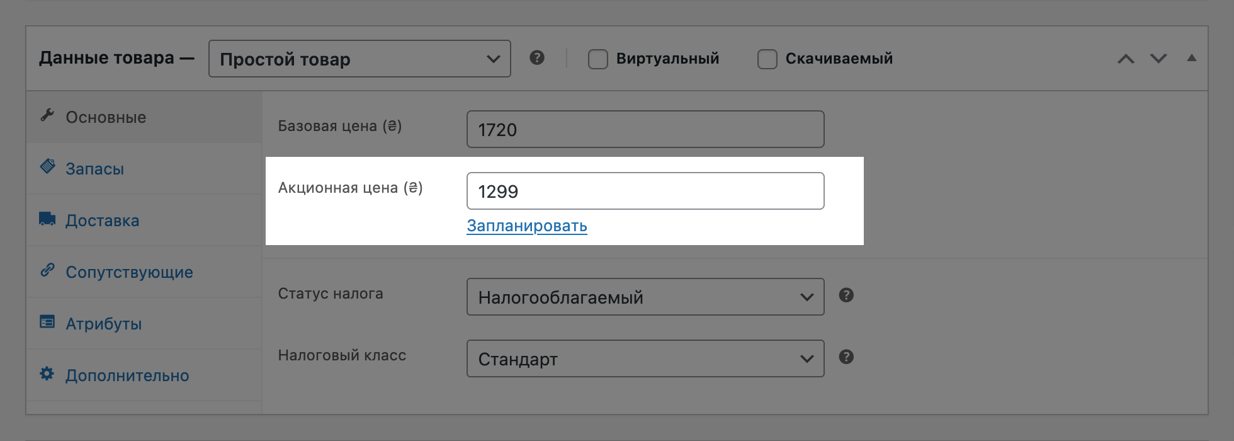
Task: Click the Налоговый класс label
Action: tap(342, 355)
